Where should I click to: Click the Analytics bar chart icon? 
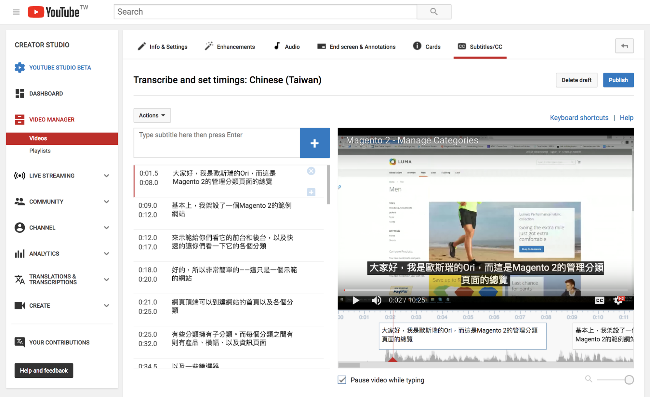(20, 254)
